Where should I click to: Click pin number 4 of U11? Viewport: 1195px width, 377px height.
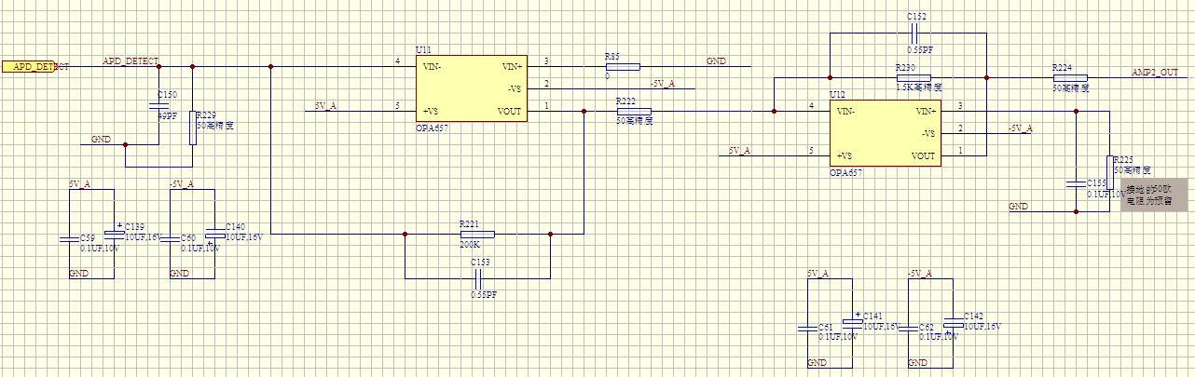tap(397, 61)
